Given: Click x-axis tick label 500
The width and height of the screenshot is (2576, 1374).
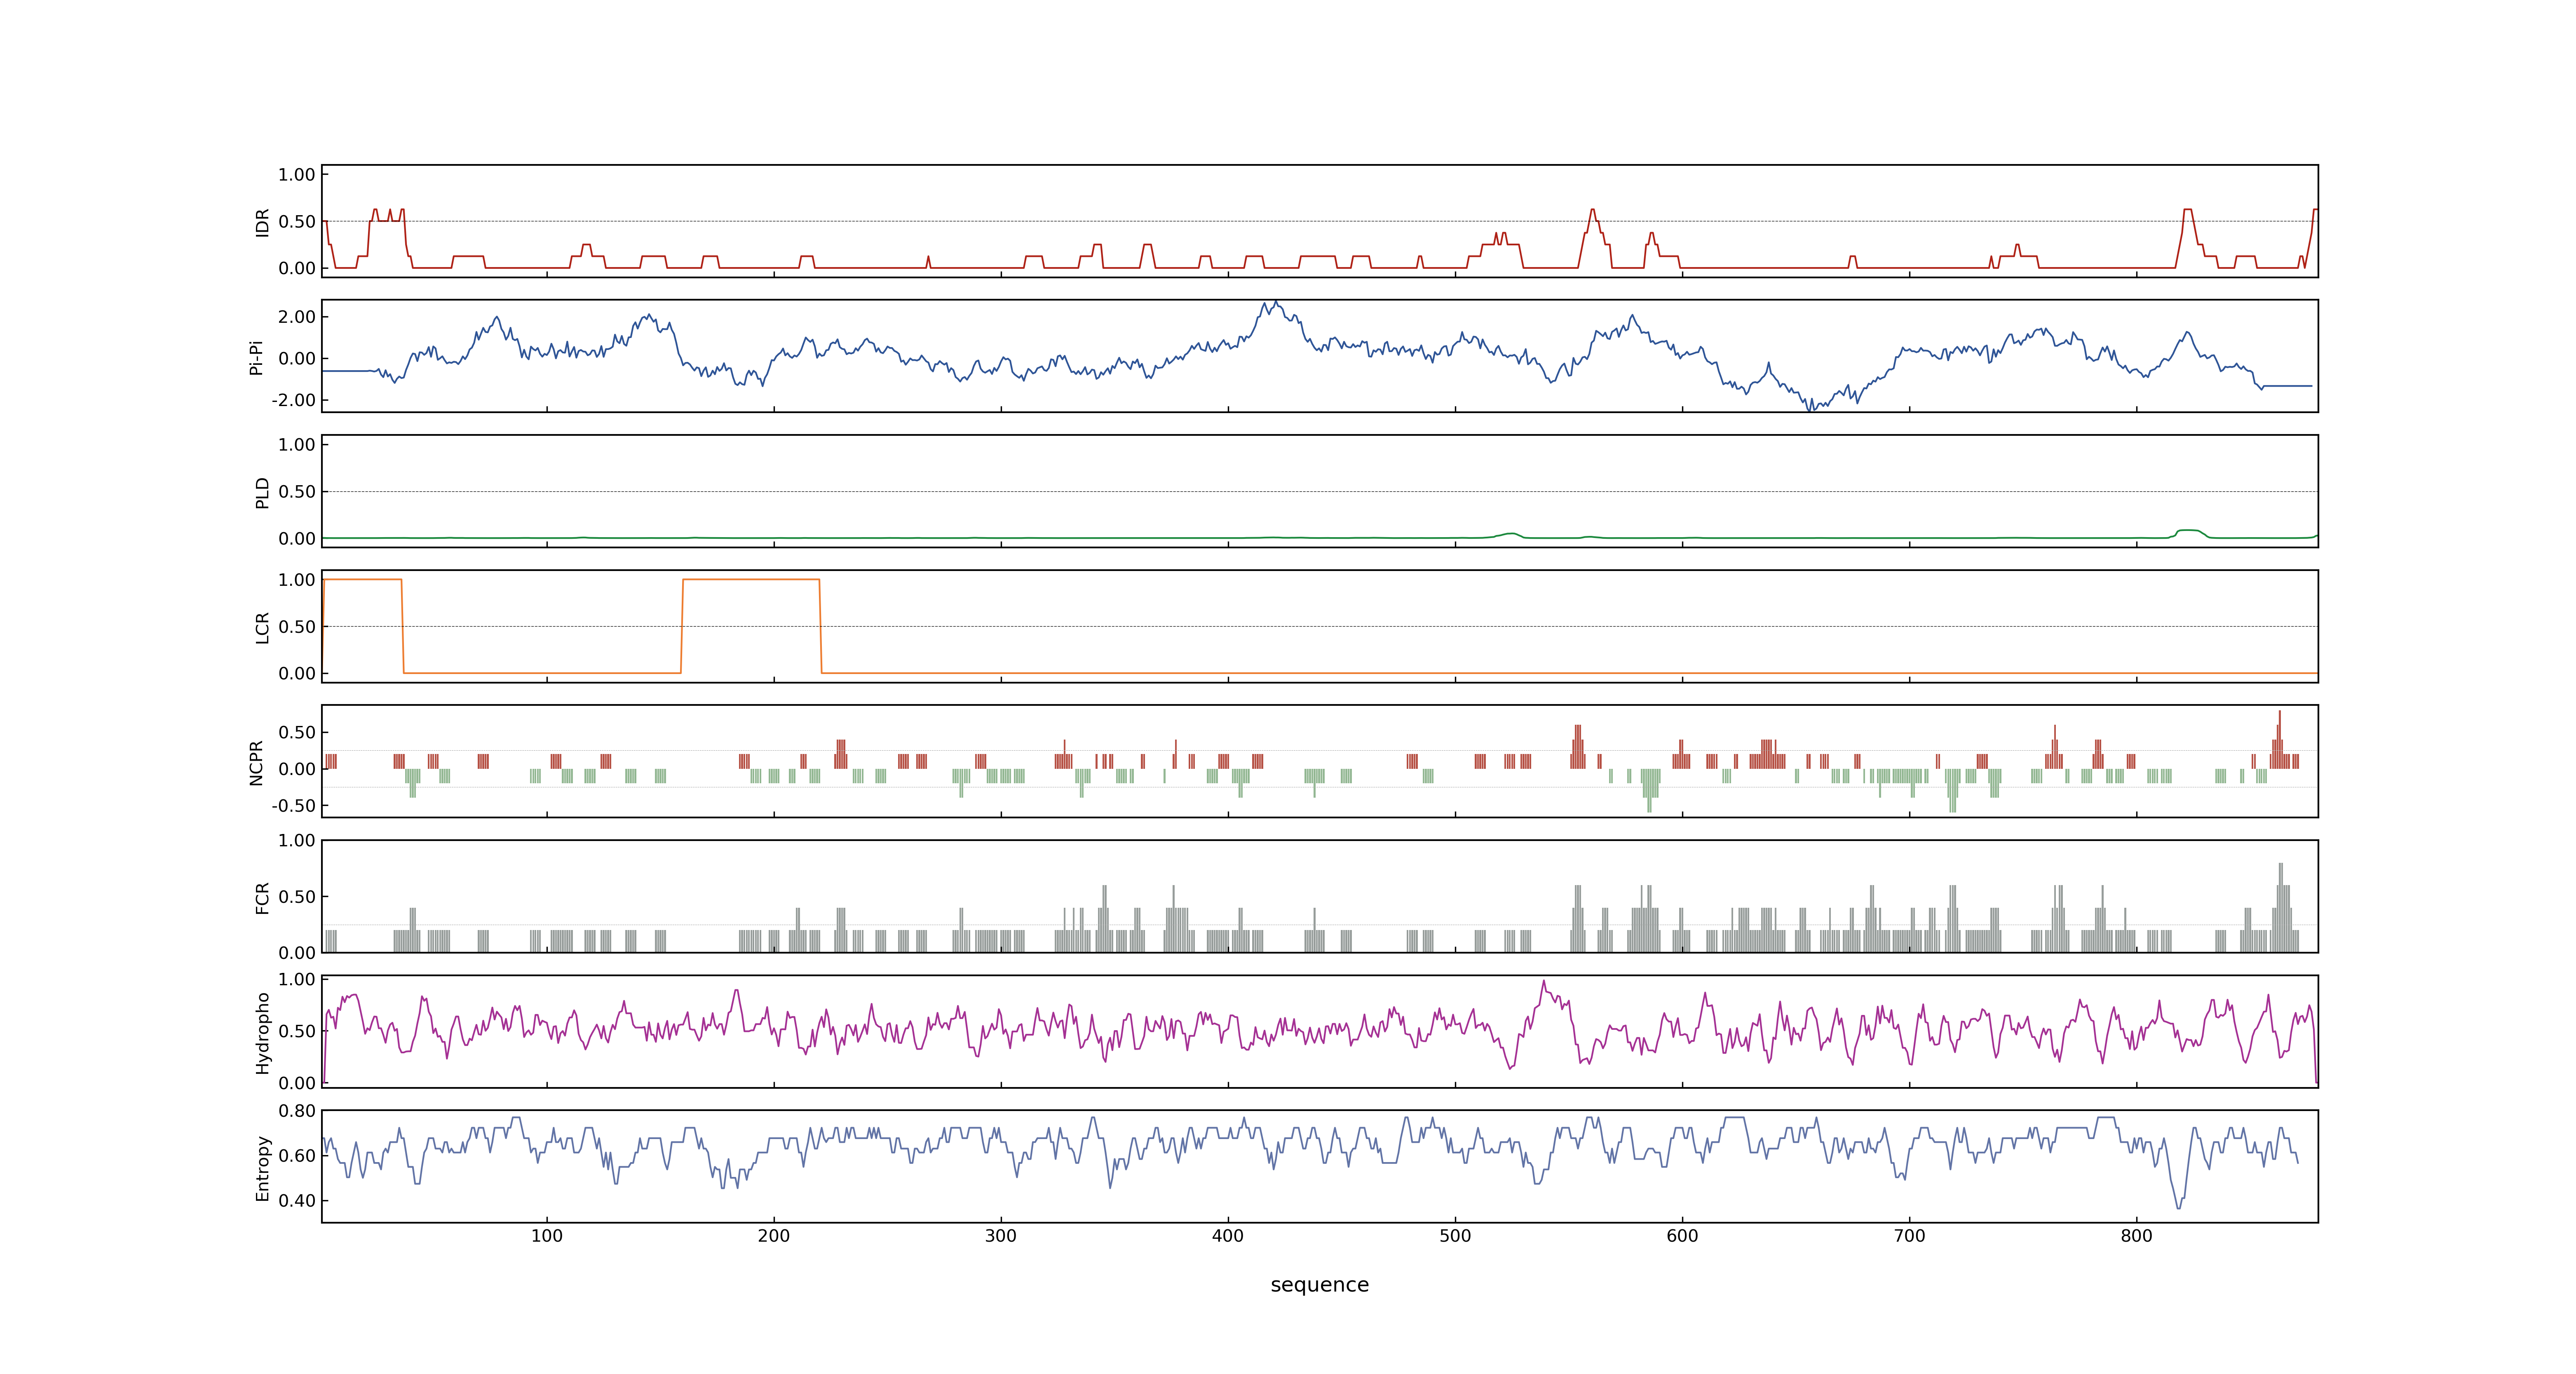Looking at the screenshot, I should click(1455, 1236).
